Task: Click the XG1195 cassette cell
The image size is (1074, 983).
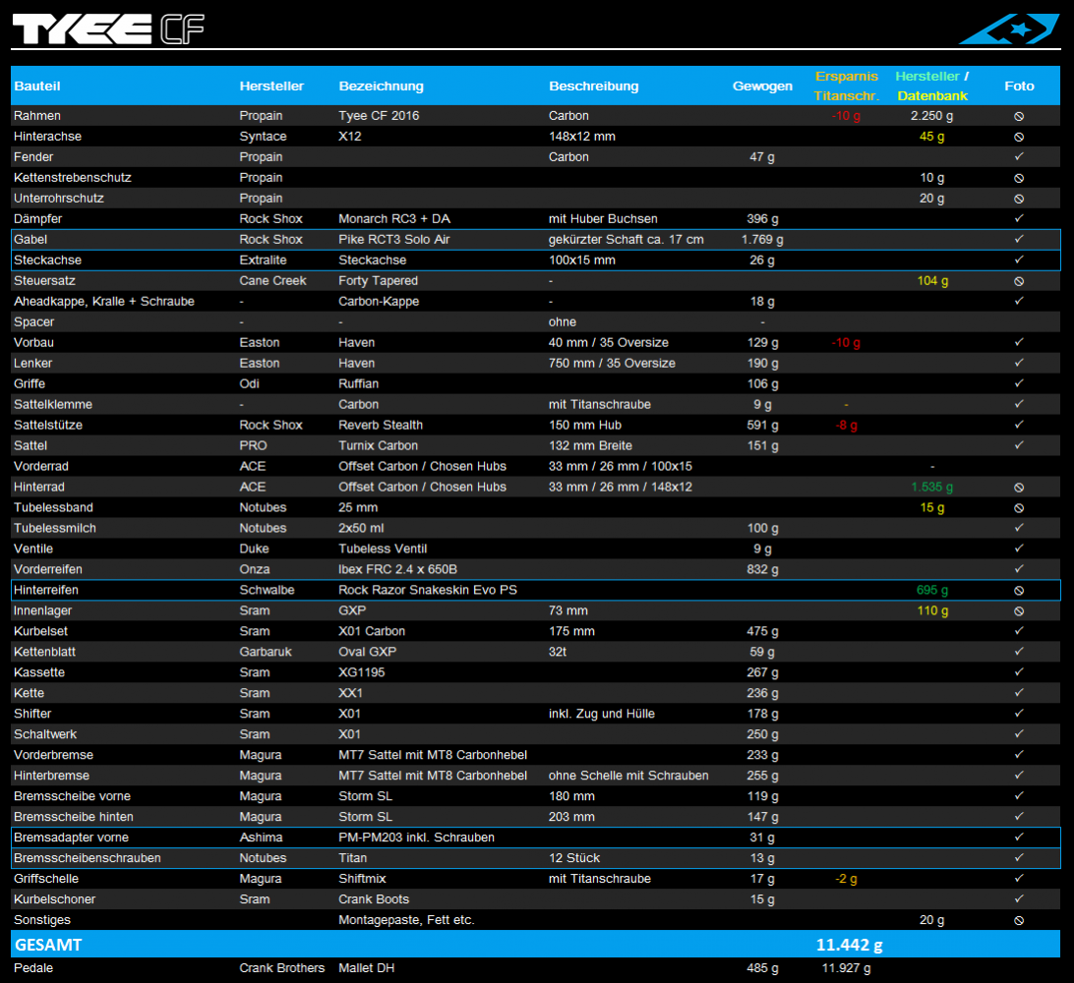Action: [x=362, y=672]
